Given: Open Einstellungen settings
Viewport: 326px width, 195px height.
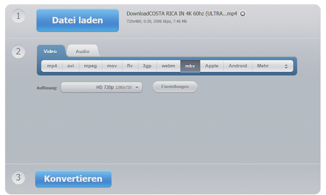Looking at the screenshot, I should click(175, 87).
